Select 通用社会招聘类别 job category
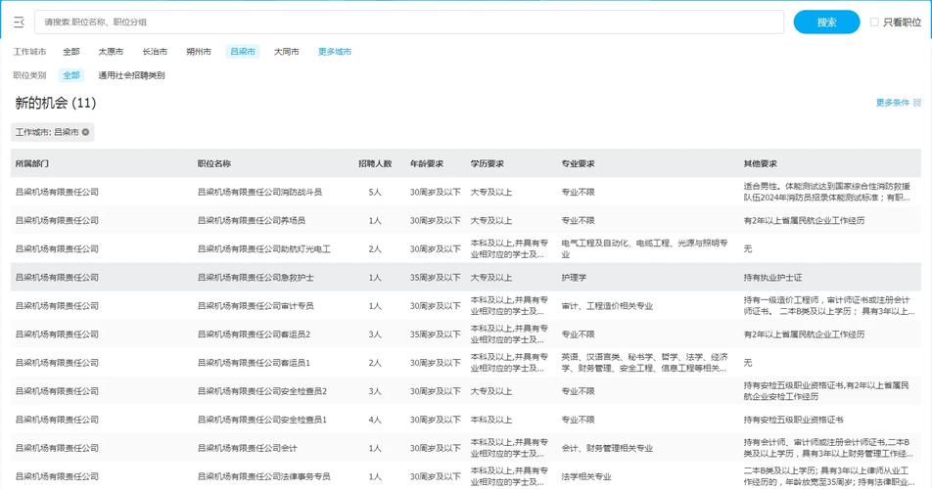Image resolution: width=932 pixels, height=489 pixels. coord(131,75)
